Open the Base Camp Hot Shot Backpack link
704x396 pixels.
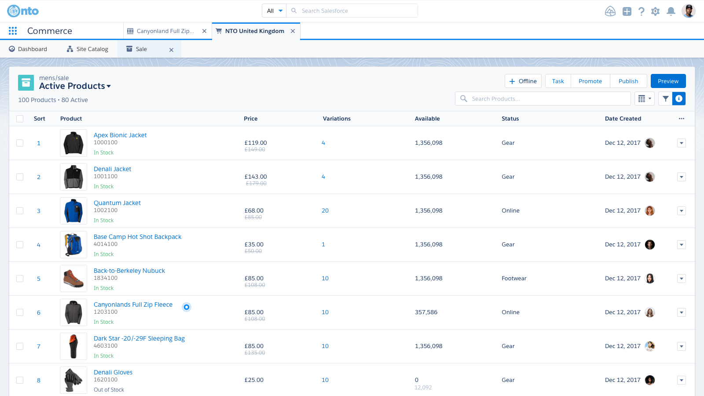coord(137,237)
